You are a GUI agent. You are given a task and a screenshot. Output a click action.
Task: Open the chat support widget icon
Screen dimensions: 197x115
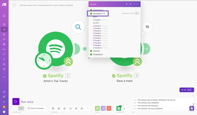coord(192,108)
